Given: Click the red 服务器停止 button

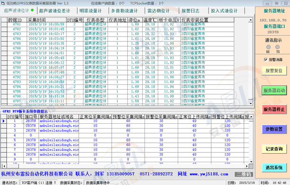Looking at the screenshot, I should [274, 110].
